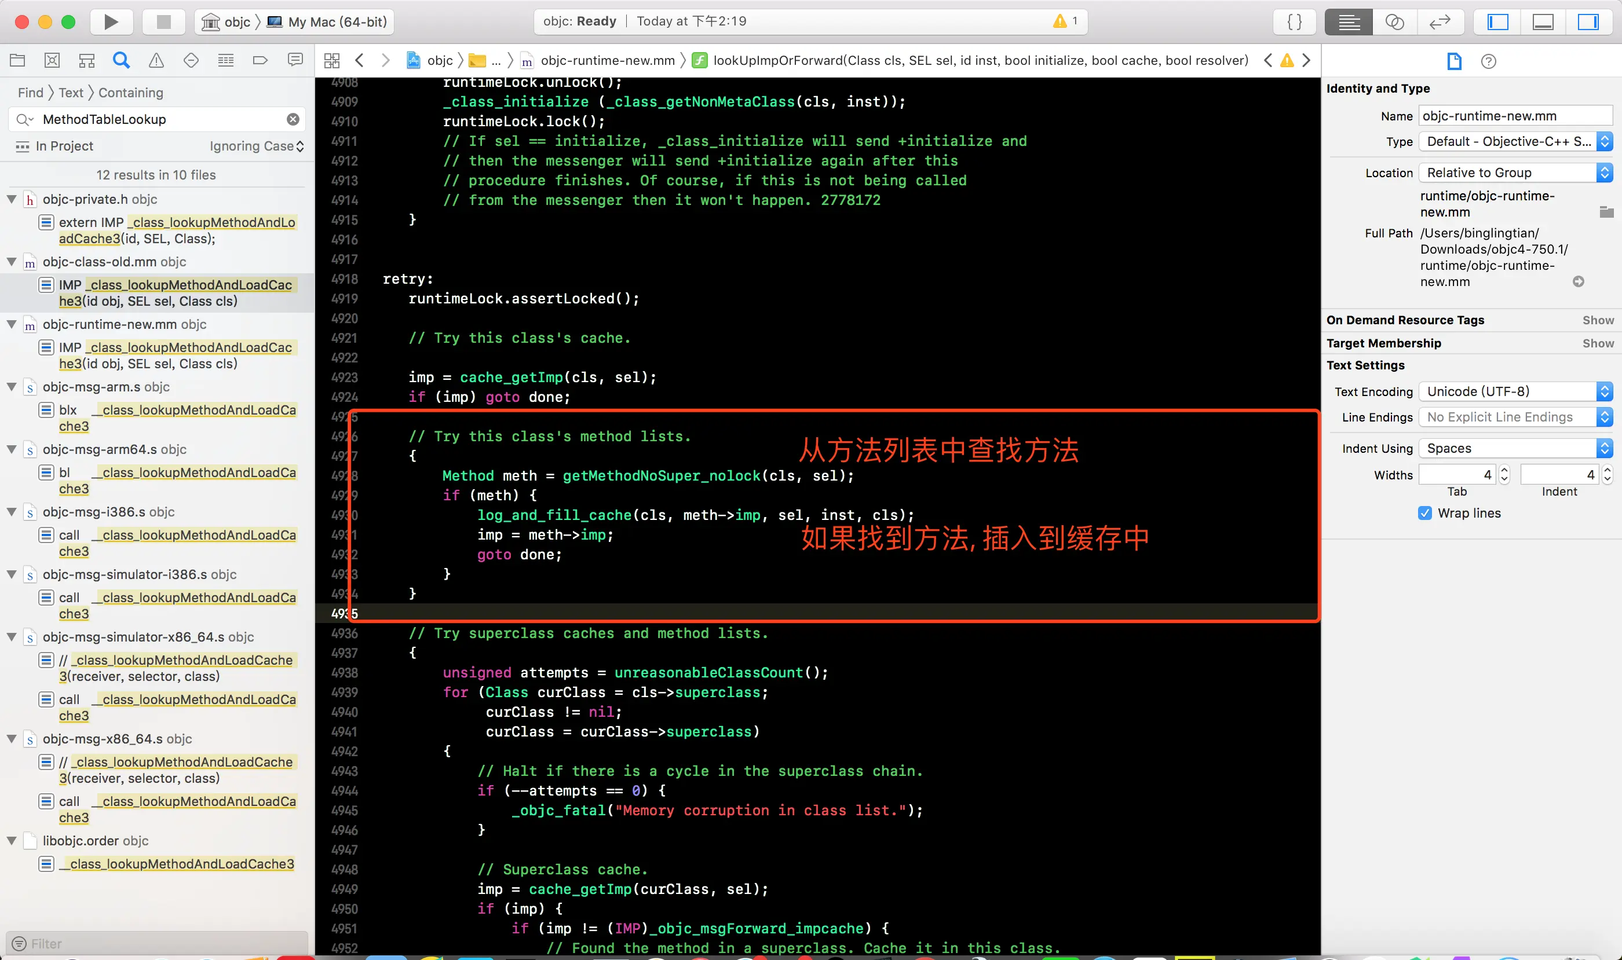Open the Indent Using Spaces dropdown
Image resolution: width=1622 pixels, height=960 pixels.
pos(1515,448)
